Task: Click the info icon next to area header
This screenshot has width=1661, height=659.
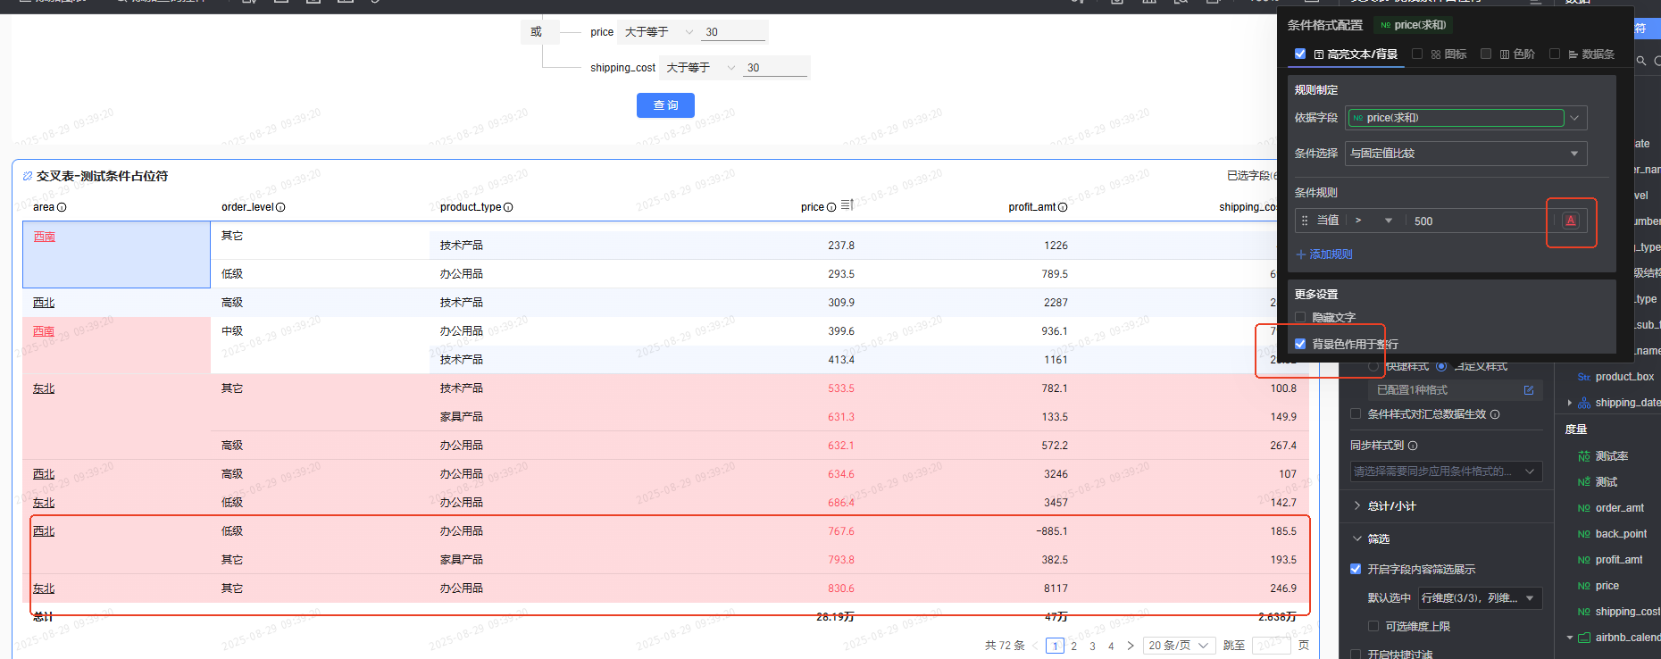Action: [x=62, y=207]
